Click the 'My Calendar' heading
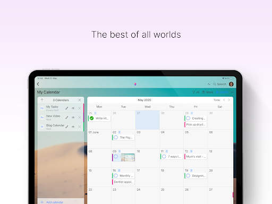This screenshot has height=204, width=272. coord(48,92)
